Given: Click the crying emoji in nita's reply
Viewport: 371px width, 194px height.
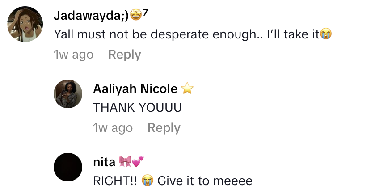Looking at the screenshot, I should pos(147,181).
